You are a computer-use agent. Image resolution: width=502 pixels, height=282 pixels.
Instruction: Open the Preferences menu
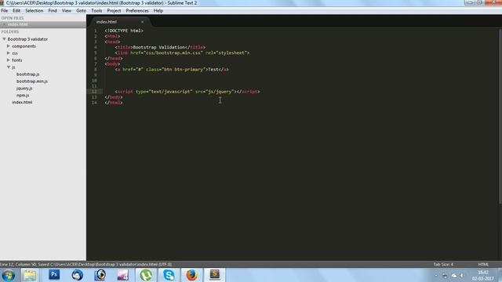click(137, 10)
